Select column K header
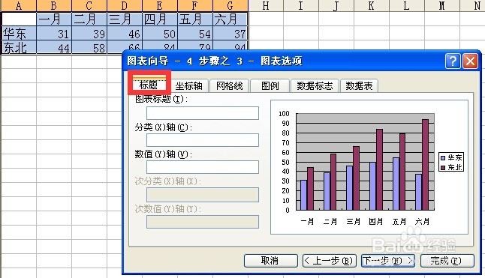Screen dimensions: 485x278 371,5
